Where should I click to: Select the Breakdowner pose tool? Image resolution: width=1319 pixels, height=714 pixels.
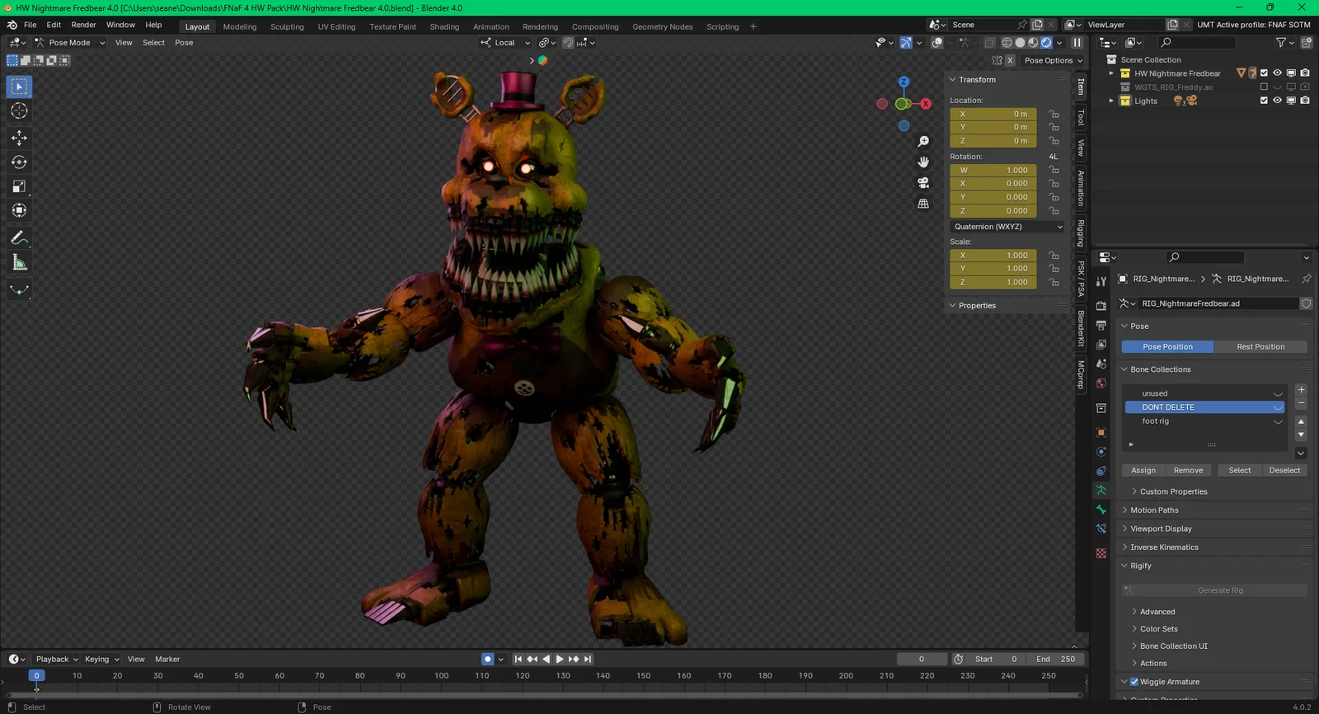click(19, 289)
